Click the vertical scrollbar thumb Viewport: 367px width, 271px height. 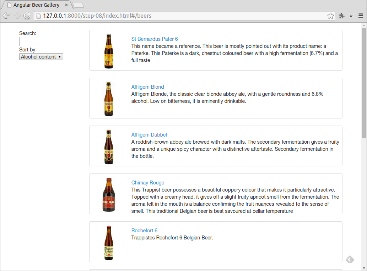point(364,83)
